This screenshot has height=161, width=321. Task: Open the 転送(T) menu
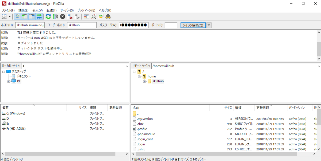(51, 10)
